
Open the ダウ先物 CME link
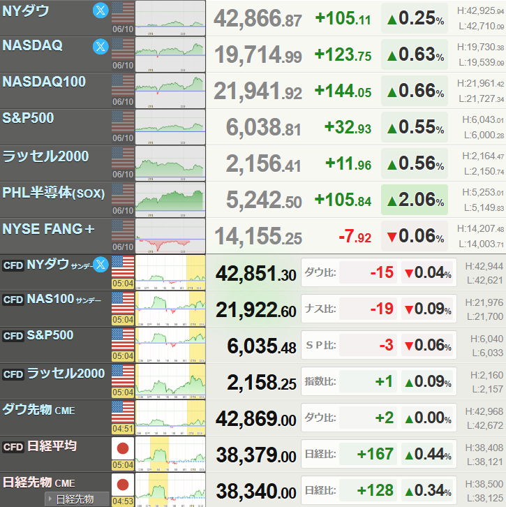click(x=38, y=410)
